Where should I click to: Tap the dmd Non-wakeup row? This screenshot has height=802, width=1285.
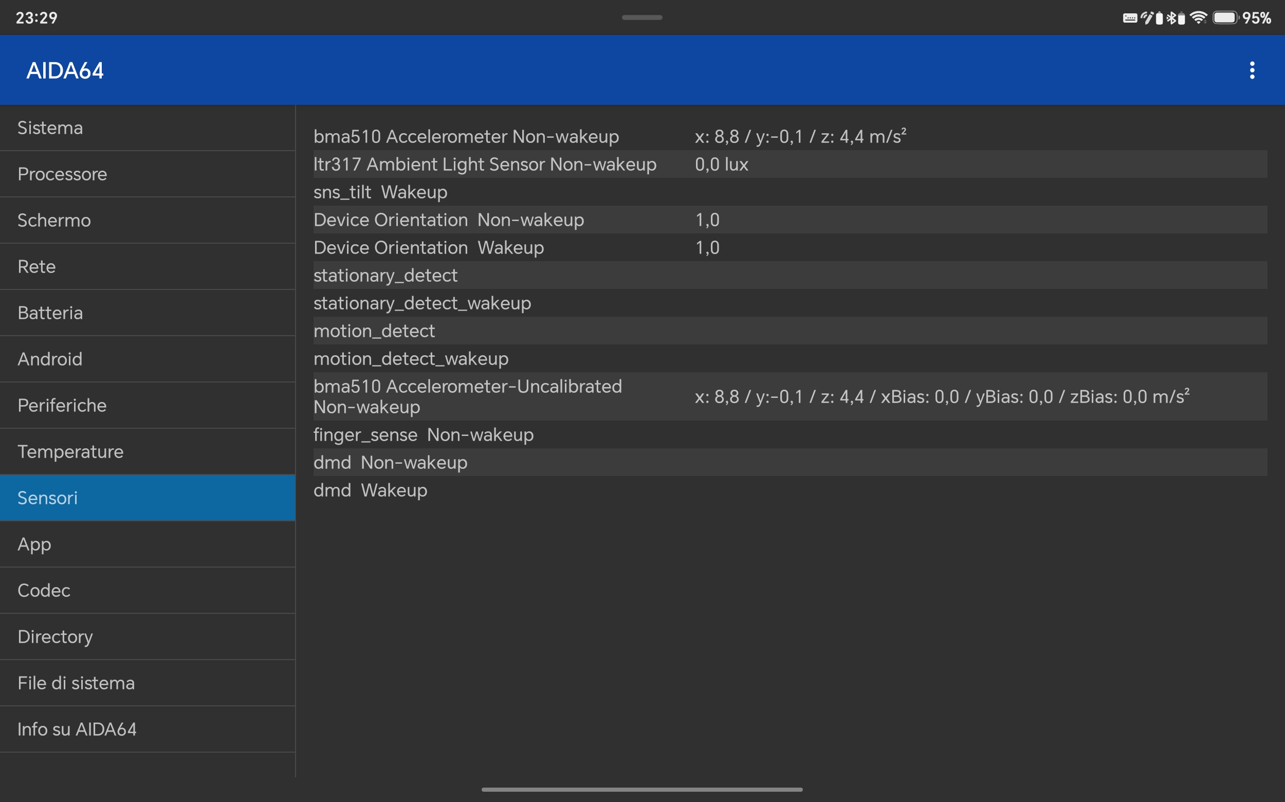point(790,463)
